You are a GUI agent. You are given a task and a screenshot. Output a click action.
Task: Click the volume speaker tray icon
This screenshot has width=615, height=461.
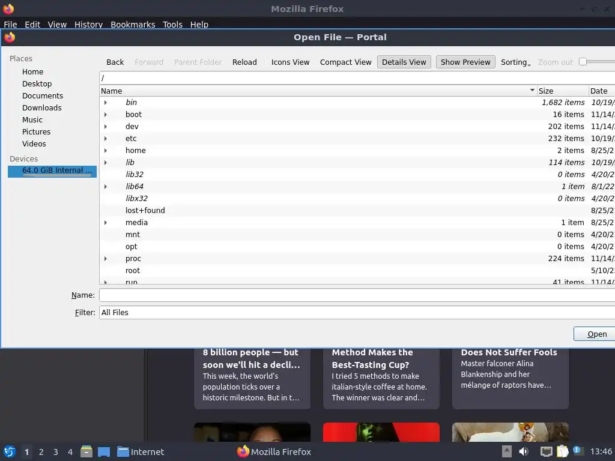[x=524, y=451]
